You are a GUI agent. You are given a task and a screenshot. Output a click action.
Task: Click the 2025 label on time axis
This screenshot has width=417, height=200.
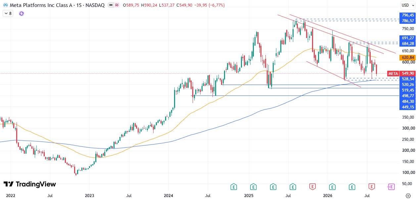(x=248, y=196)
